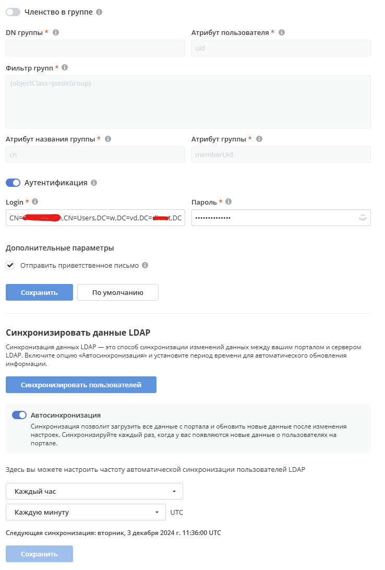Click info icon beside DN группы label

pyautogui.click(x=56, y=32)
